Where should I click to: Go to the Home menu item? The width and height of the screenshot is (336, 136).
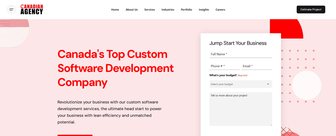pyautogui.click(x=115, y=10)
